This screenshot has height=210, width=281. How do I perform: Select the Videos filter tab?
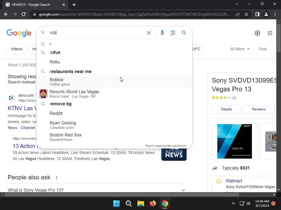pyautogui.click(x=16, y=49)
